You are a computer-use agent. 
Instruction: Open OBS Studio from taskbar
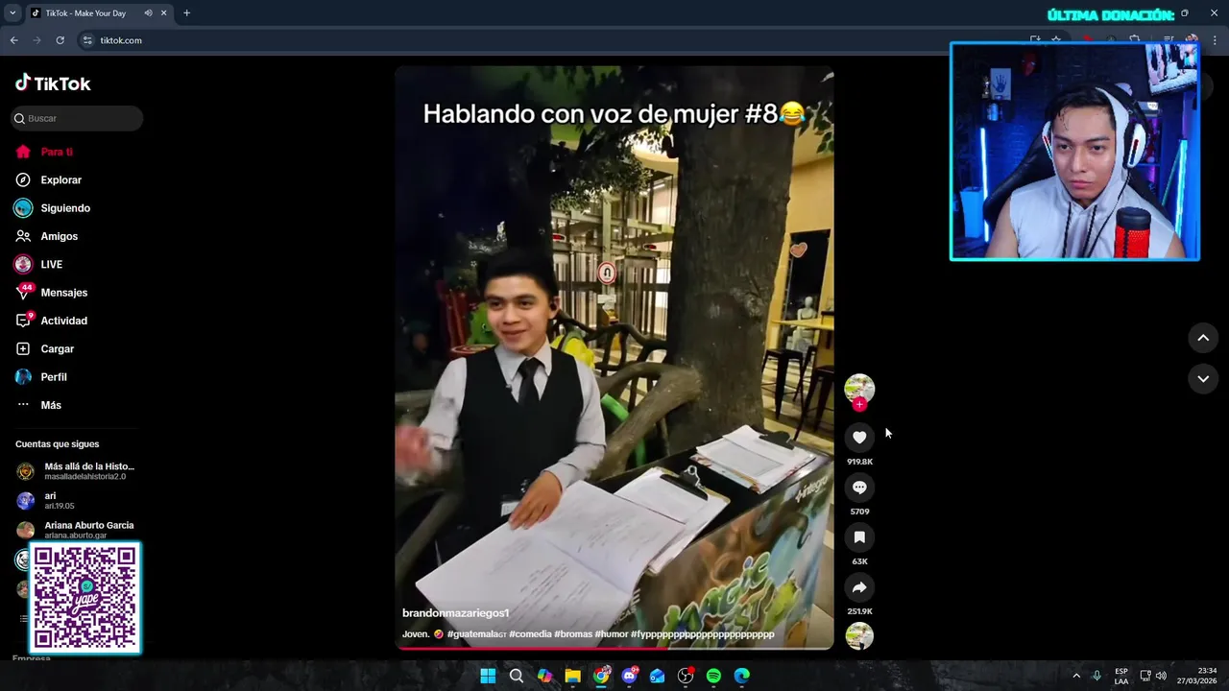[686, 676]
